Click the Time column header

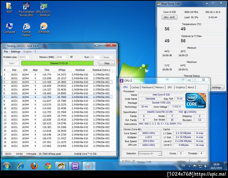pyautogui.click(x=47, y=70)
